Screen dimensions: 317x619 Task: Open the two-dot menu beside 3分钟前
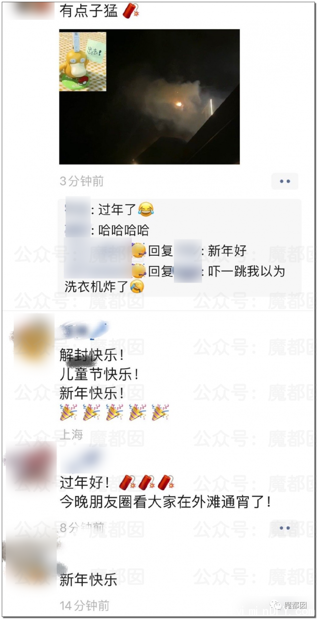click(285, 181)
